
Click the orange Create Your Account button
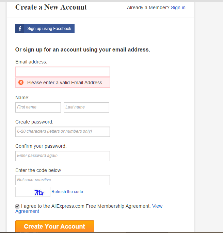point(54,227)
